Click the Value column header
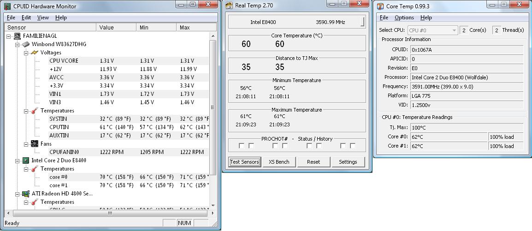Viewport: 532px width, 231px height. [x=116, y=28]
